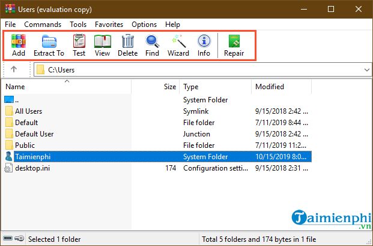Viewport: 373px width, 246px height.
Task: Click the desktop.ini file icon
Action: (8, 168)
